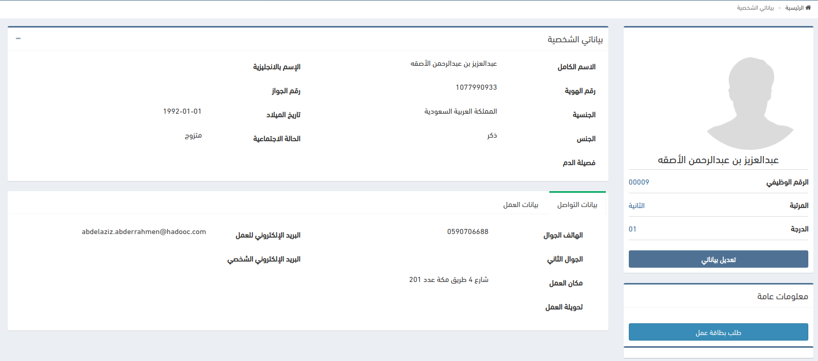This screenshot has height=361, width=818.
Task: Click the birth date 1992-01-01
Action: point(182,111)
